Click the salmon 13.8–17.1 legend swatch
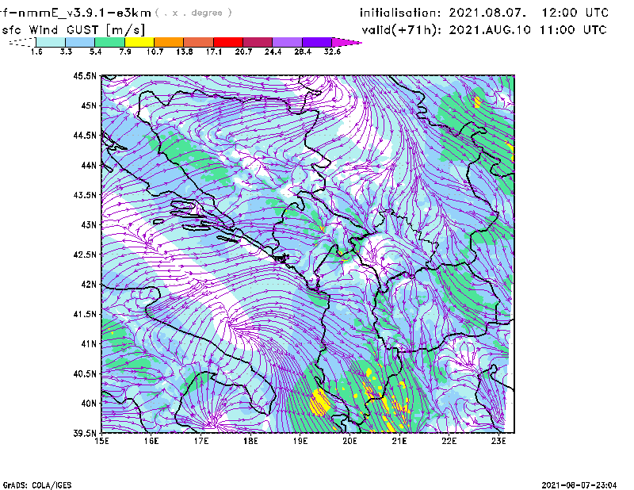 click(199, 42)
